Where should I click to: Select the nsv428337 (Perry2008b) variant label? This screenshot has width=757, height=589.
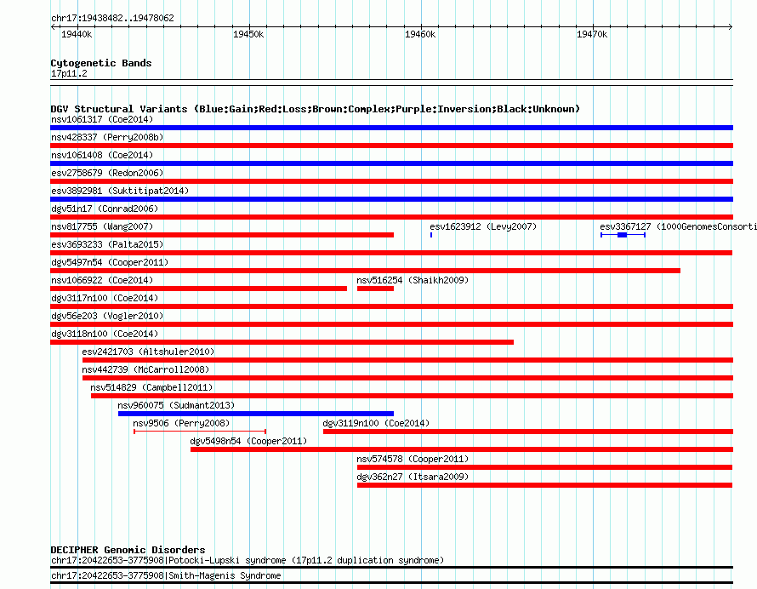tap(107, 137)
